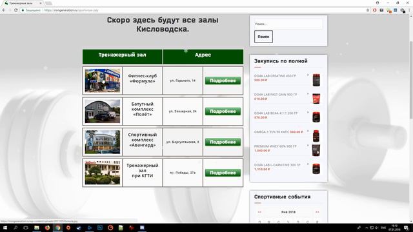Open the Windows Start menu
This screenshot has width=413, height=232.
point(5,227)
